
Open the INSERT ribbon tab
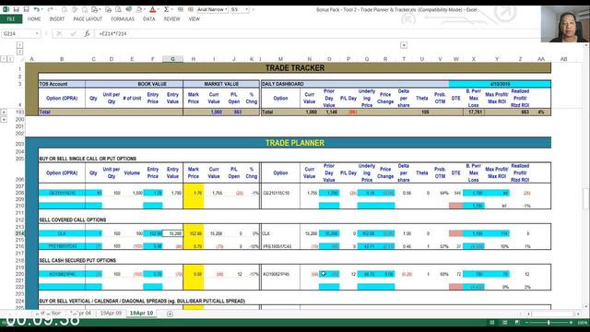[57, 18]
